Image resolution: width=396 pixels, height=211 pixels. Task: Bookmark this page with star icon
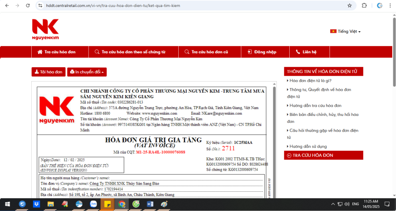(x=350, y=5)
